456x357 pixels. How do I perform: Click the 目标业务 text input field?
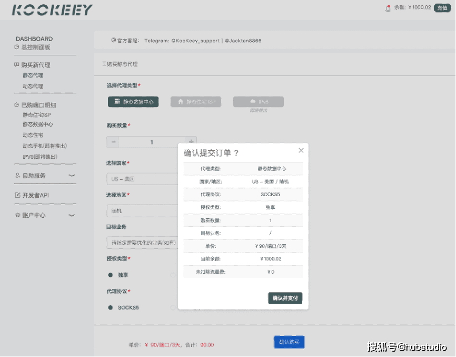tap(142, 243)
